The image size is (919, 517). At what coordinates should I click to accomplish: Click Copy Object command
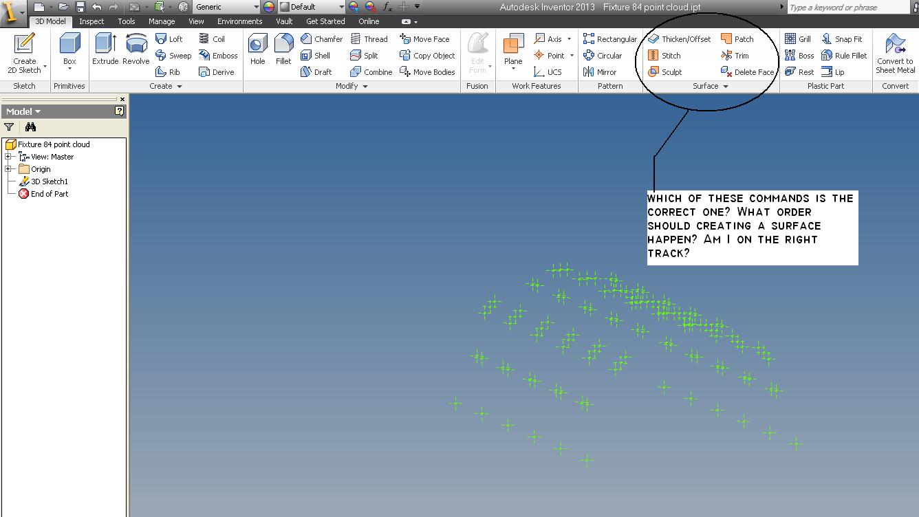tap(427, 56)
